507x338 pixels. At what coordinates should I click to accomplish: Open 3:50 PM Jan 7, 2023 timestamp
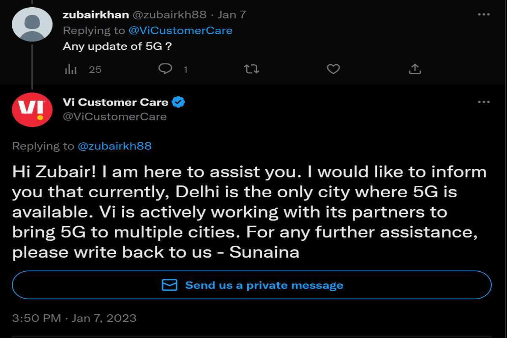pos(74,318)
